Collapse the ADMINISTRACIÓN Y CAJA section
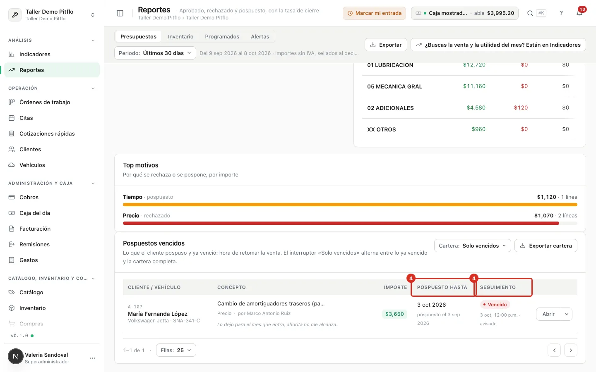596x372 pixels. 93,184
